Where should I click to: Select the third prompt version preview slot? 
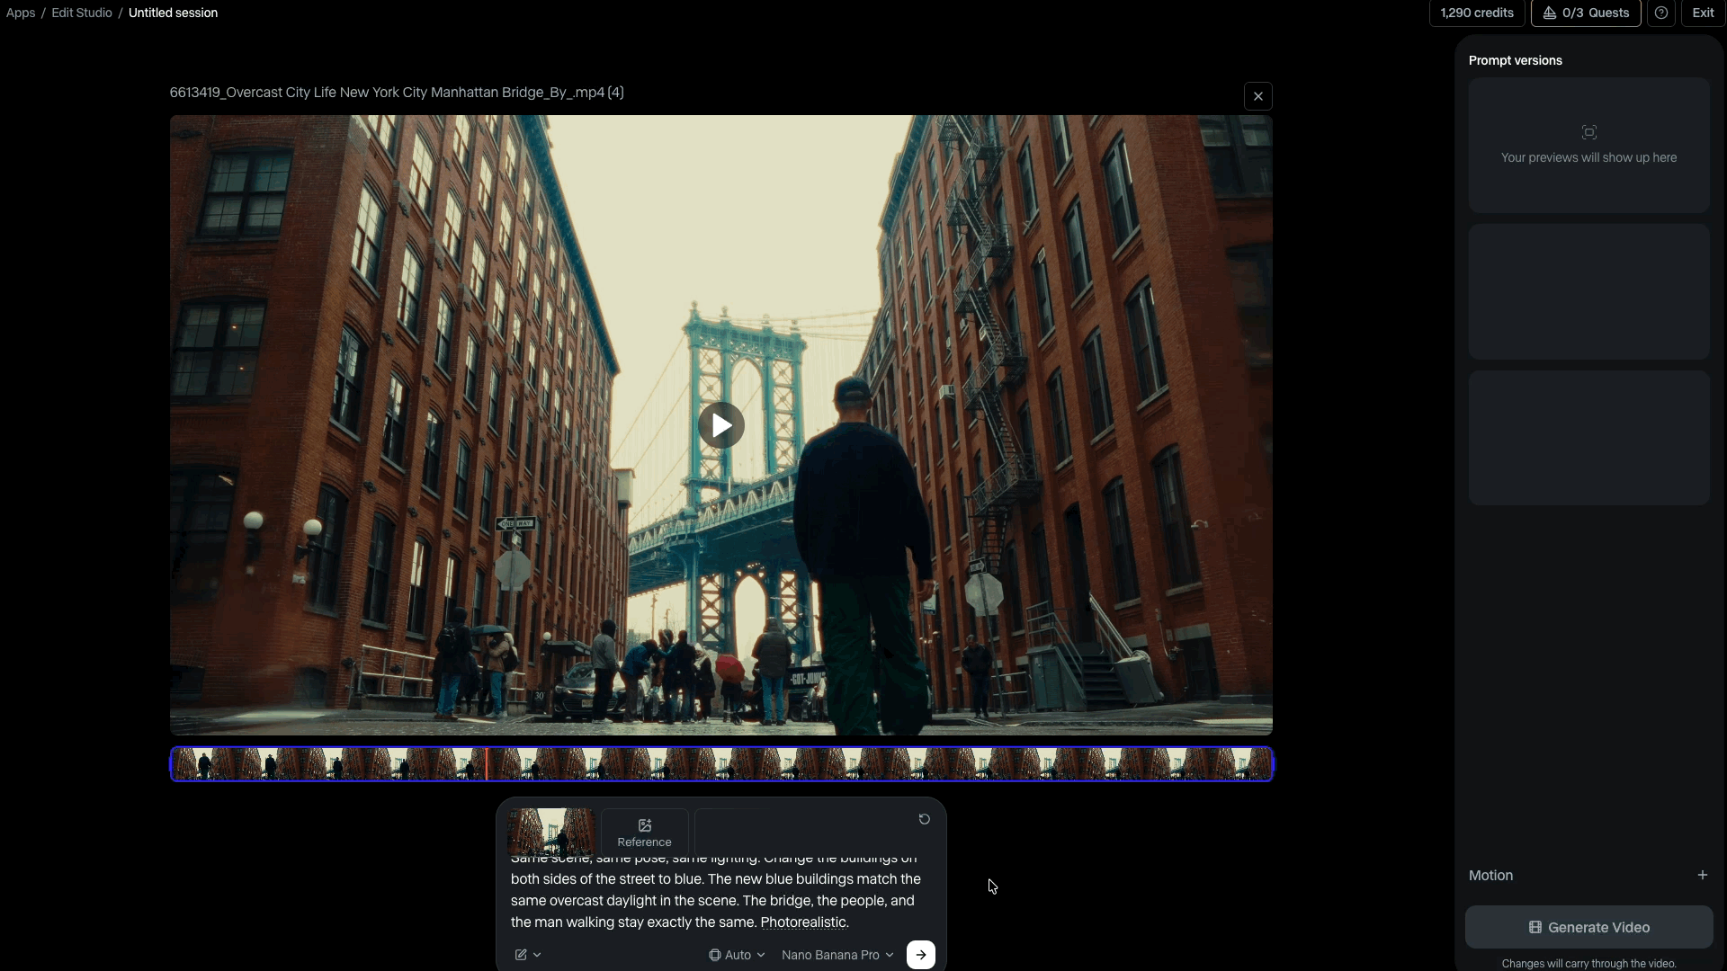pos(1588,438)
